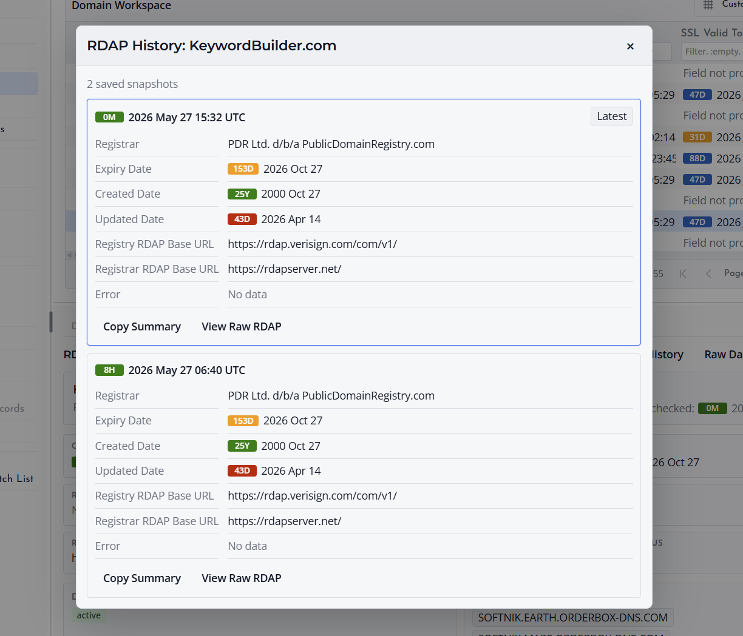View Raw RDAP for 15:32 UTC snapshot
This screenshot has width=743, height=636.
[242, 326]
